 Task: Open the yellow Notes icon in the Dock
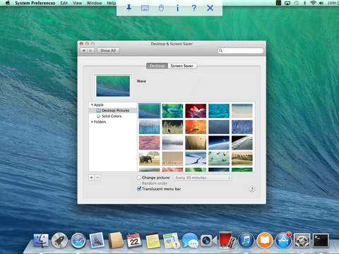click(153, 241)
